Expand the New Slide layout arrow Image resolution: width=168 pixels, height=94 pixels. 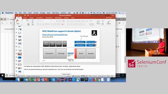[x=30, y=21]
